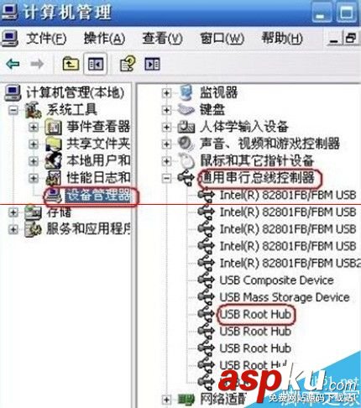Open the 帮助(H) menu
This screenshot has height=408, width=361.
[281, 38]
